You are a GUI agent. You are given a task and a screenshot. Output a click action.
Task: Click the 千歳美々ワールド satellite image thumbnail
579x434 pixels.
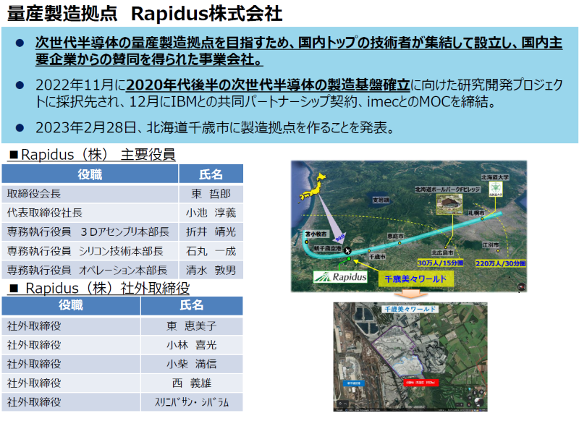click(x=411, y=354)
